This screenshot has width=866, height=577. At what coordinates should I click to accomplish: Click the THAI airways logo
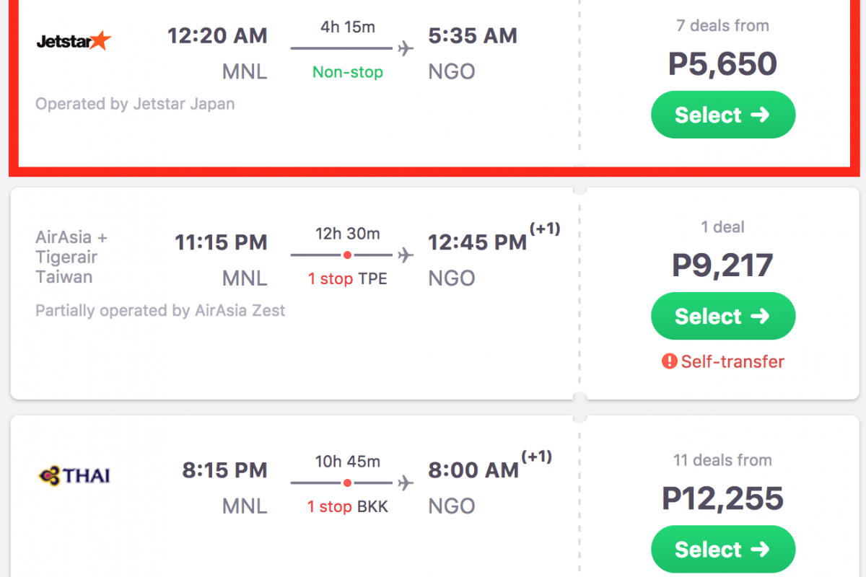tap(74, 475)
